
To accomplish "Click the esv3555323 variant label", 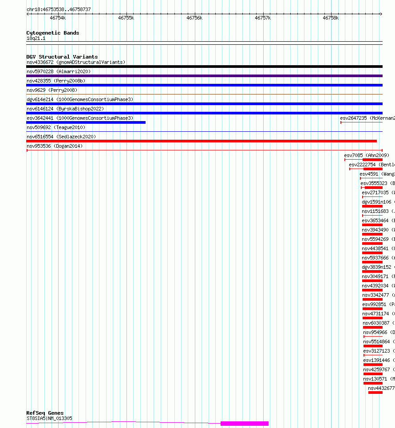I will click(x=378, y=183).
